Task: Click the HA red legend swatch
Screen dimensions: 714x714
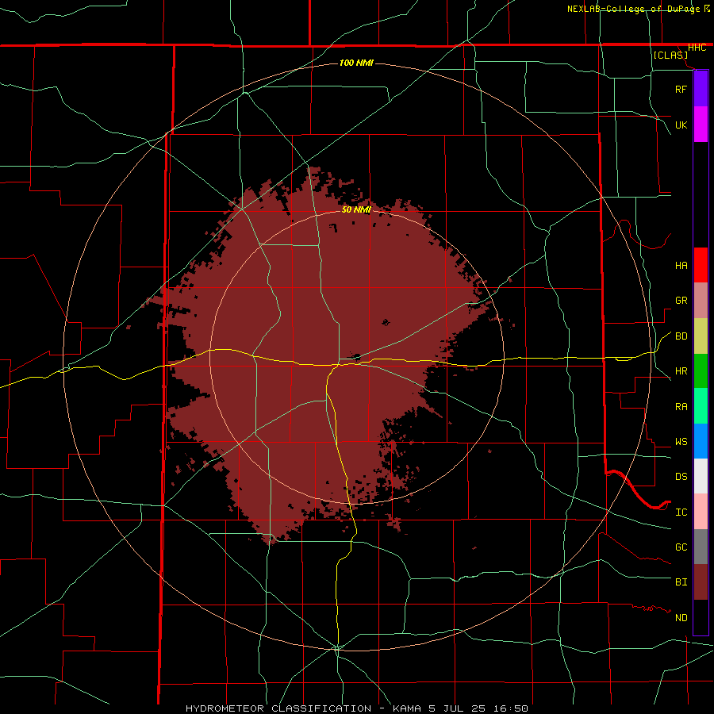Action: 701,265
